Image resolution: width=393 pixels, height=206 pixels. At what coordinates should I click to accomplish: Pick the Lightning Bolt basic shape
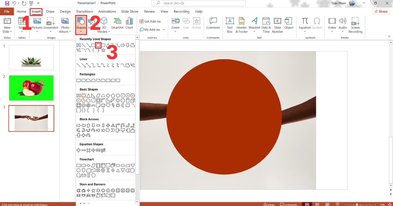pyautogui.click(x=113, y=105)
